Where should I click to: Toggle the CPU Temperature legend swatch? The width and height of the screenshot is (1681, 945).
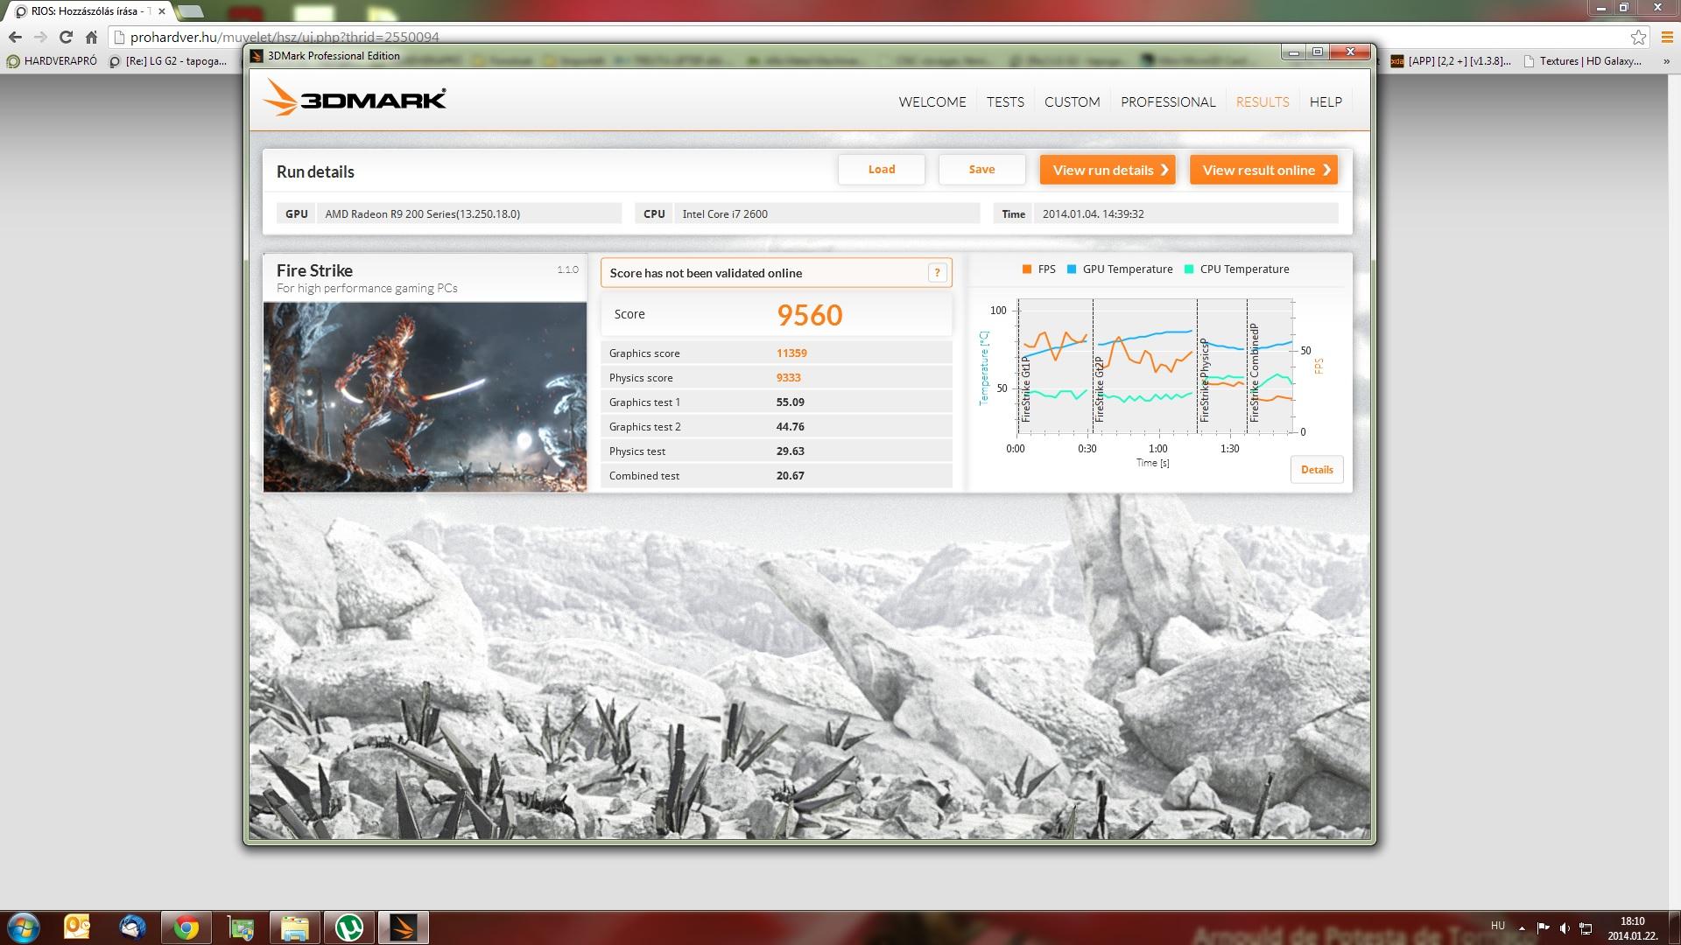(1189, 269)
